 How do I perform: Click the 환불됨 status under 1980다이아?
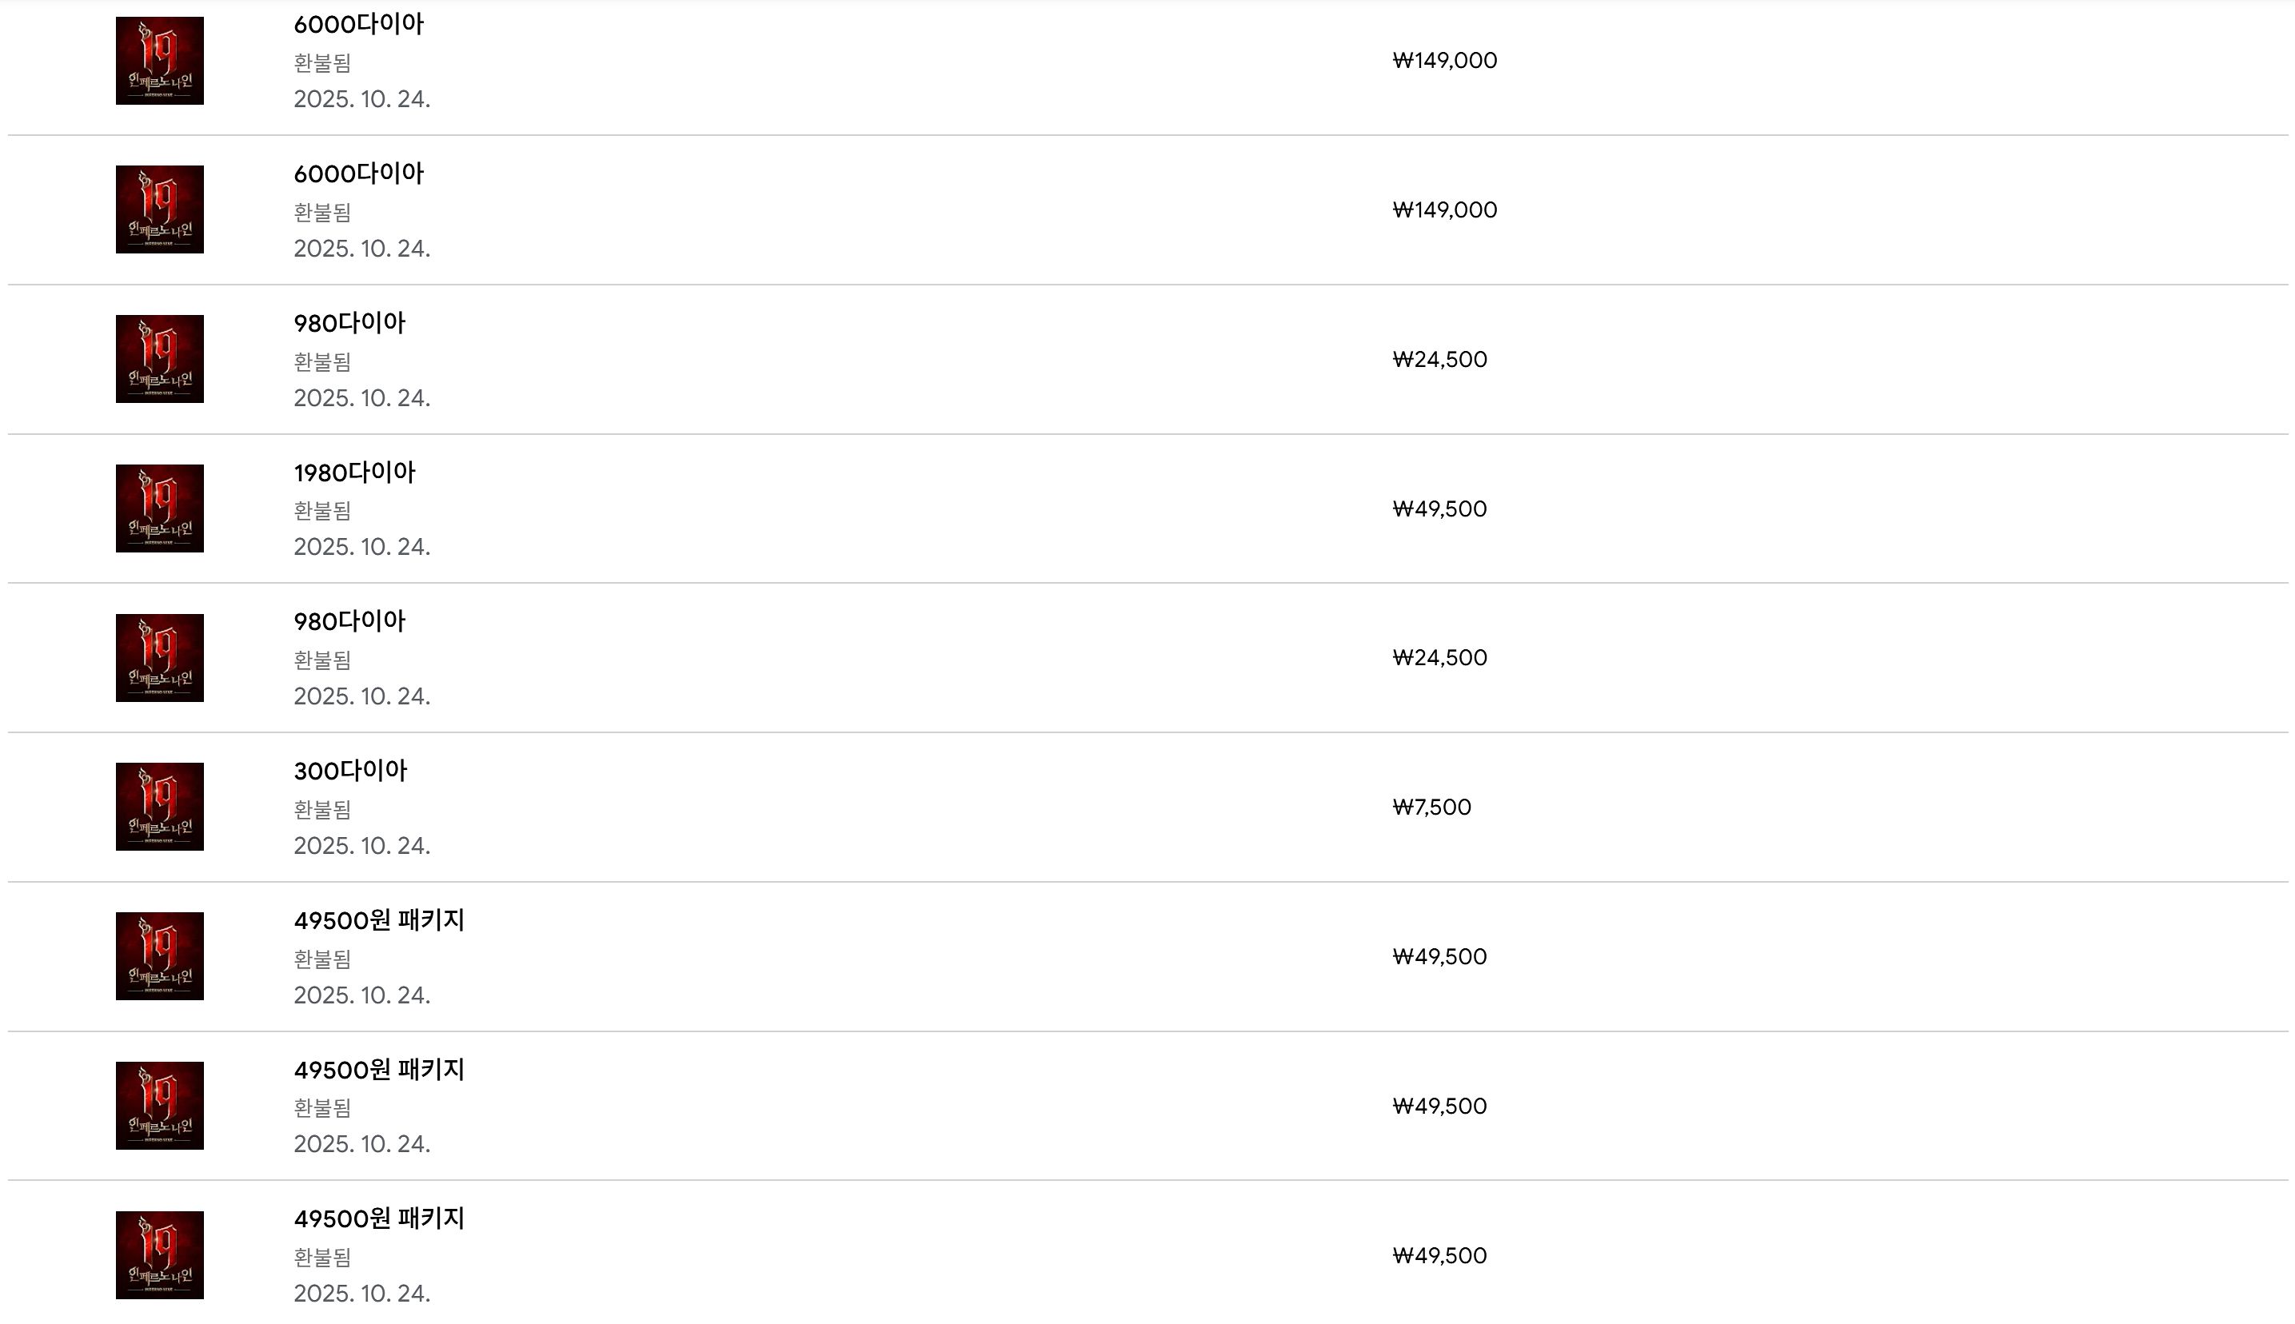coord(322,511)
